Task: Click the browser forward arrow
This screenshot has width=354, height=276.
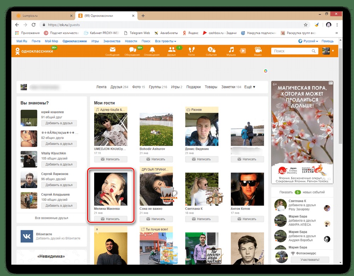Action: [25, 25]
